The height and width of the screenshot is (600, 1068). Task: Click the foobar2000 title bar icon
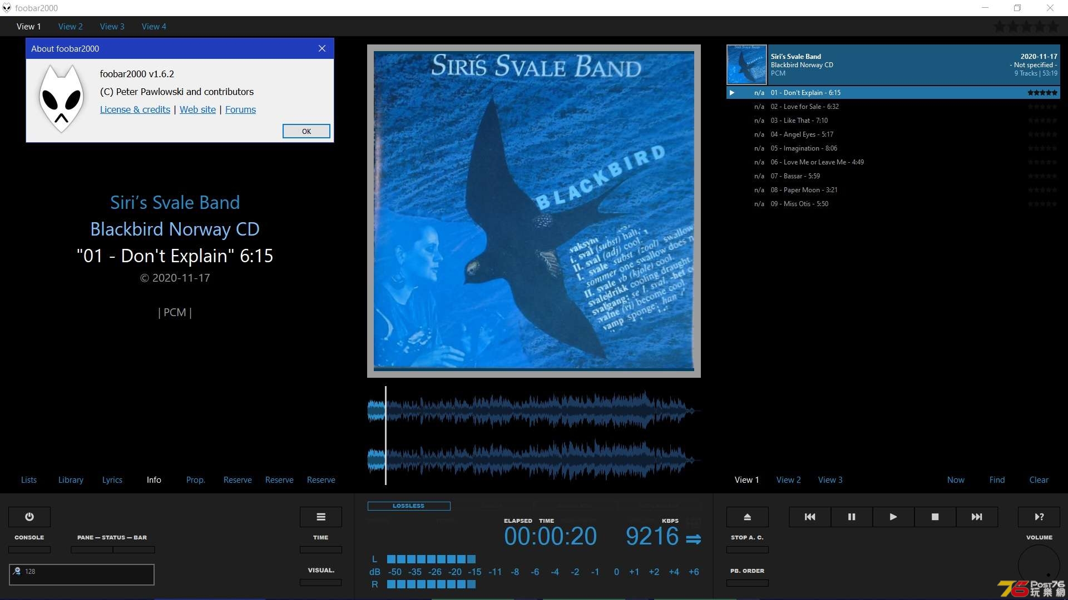(7, 8)
